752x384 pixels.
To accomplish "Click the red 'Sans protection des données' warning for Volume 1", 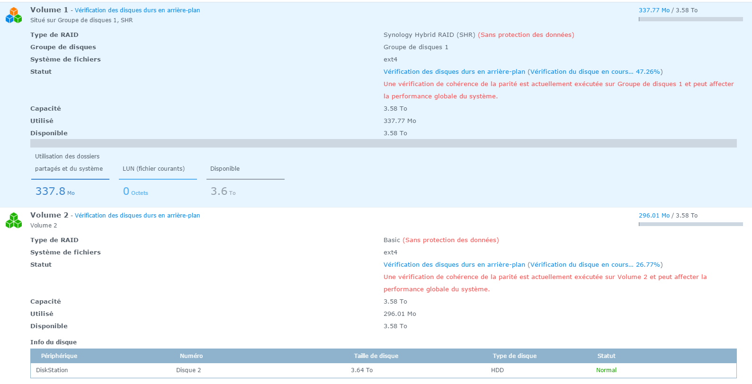I will click(x=526, y=35).
